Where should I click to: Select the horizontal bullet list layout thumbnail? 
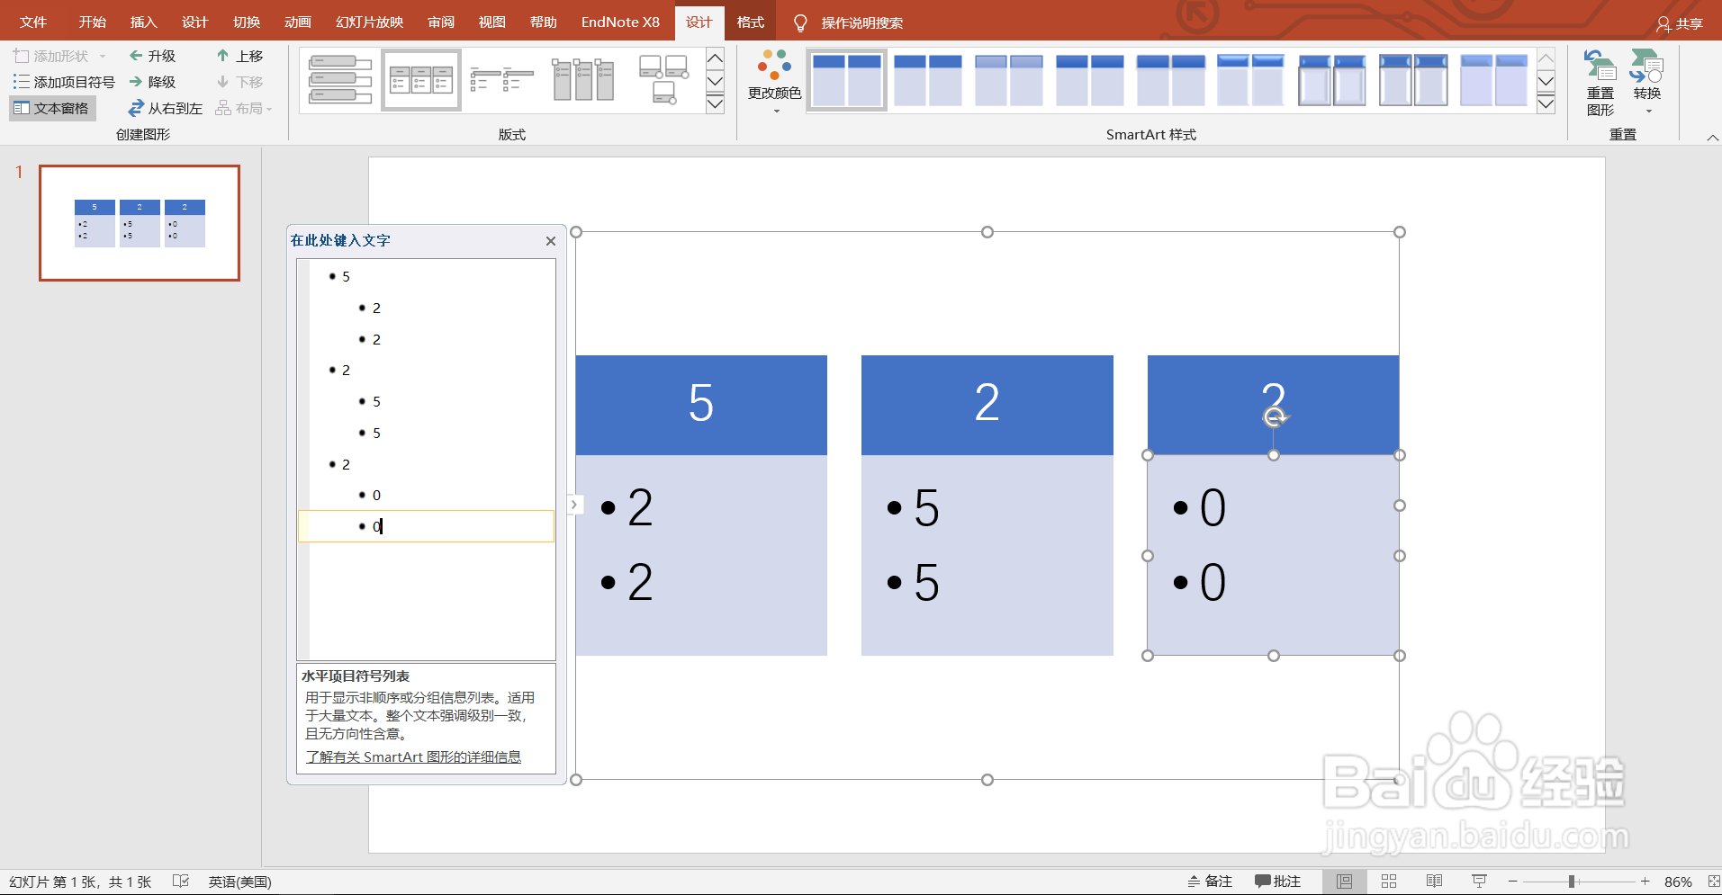click(421, 80)
